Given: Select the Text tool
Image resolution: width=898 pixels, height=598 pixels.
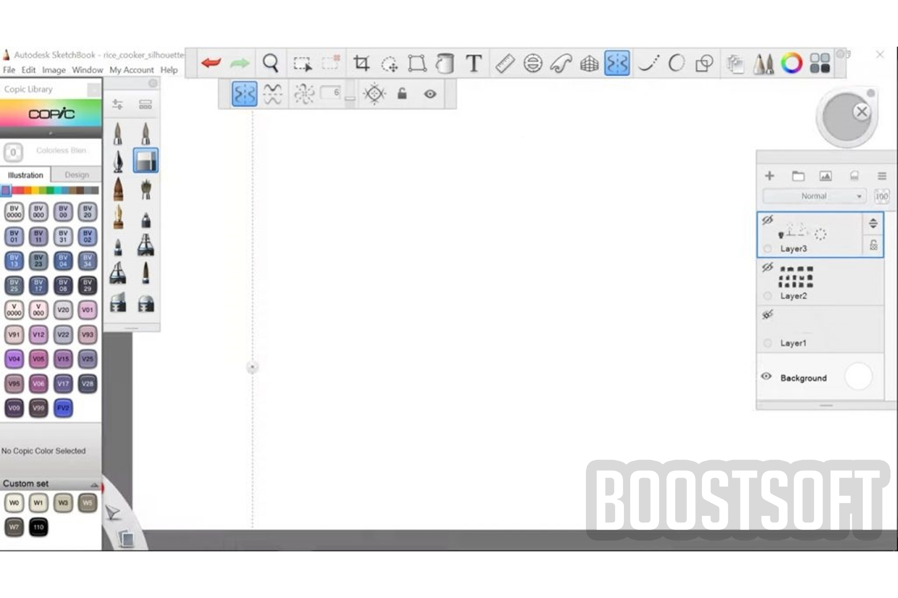Looking at the screenshot, I should (x=474, y=63).
